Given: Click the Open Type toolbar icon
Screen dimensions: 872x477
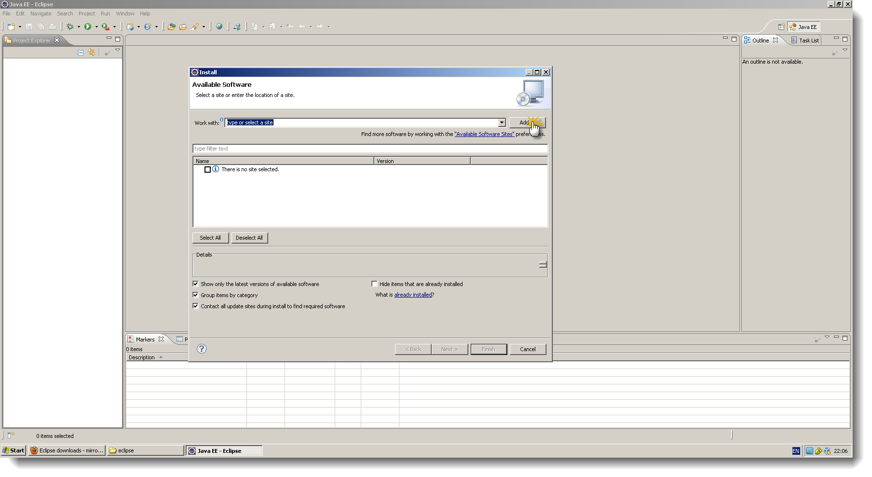Looking at the screenshot, I should coord(171,27).
